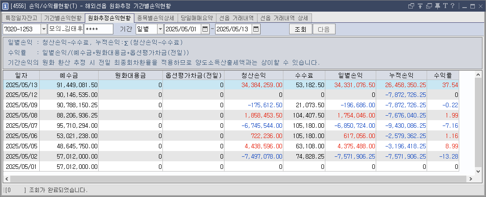The height and width of the screenshot is (197, 486).
Task: Click the 일자 column header
Action: 21,75
